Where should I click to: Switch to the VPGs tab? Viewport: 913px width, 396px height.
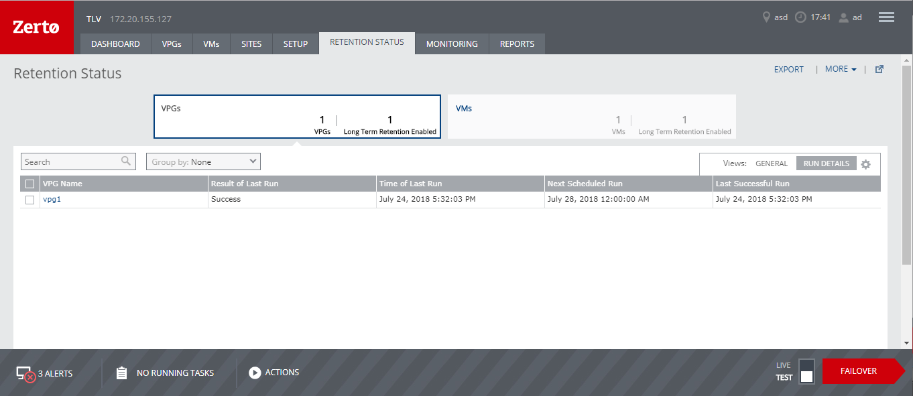[x=172, y=44]
